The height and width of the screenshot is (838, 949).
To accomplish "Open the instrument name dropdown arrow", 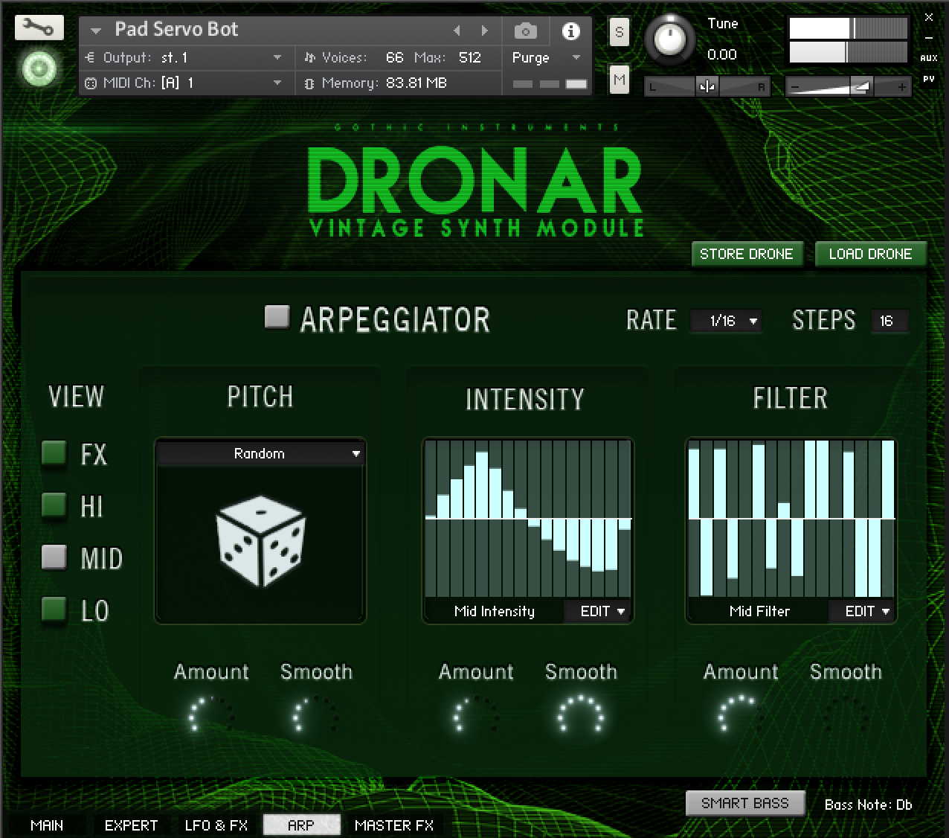I will [95, 31].
